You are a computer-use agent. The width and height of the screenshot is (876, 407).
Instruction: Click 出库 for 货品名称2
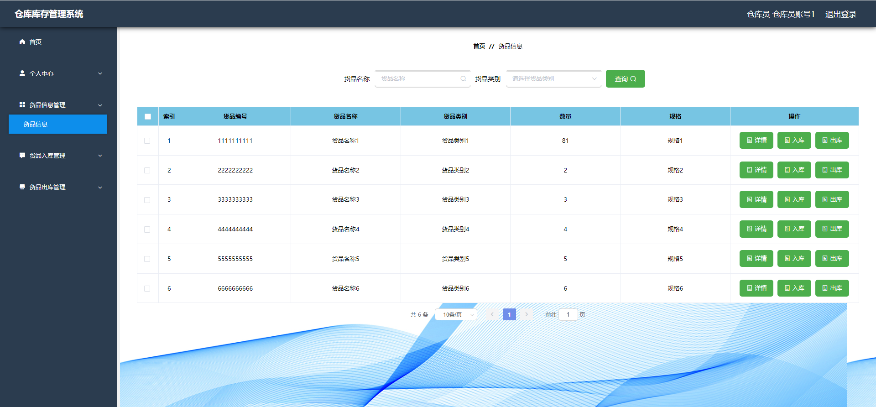pos(832,170)
